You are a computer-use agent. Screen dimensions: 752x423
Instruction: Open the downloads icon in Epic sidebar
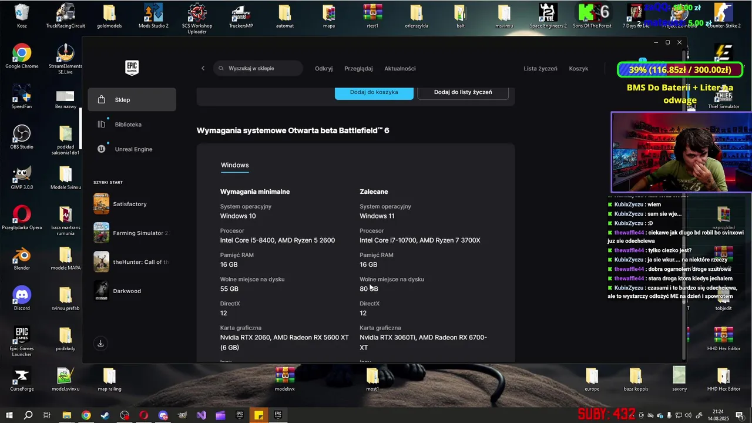point(100,344)
